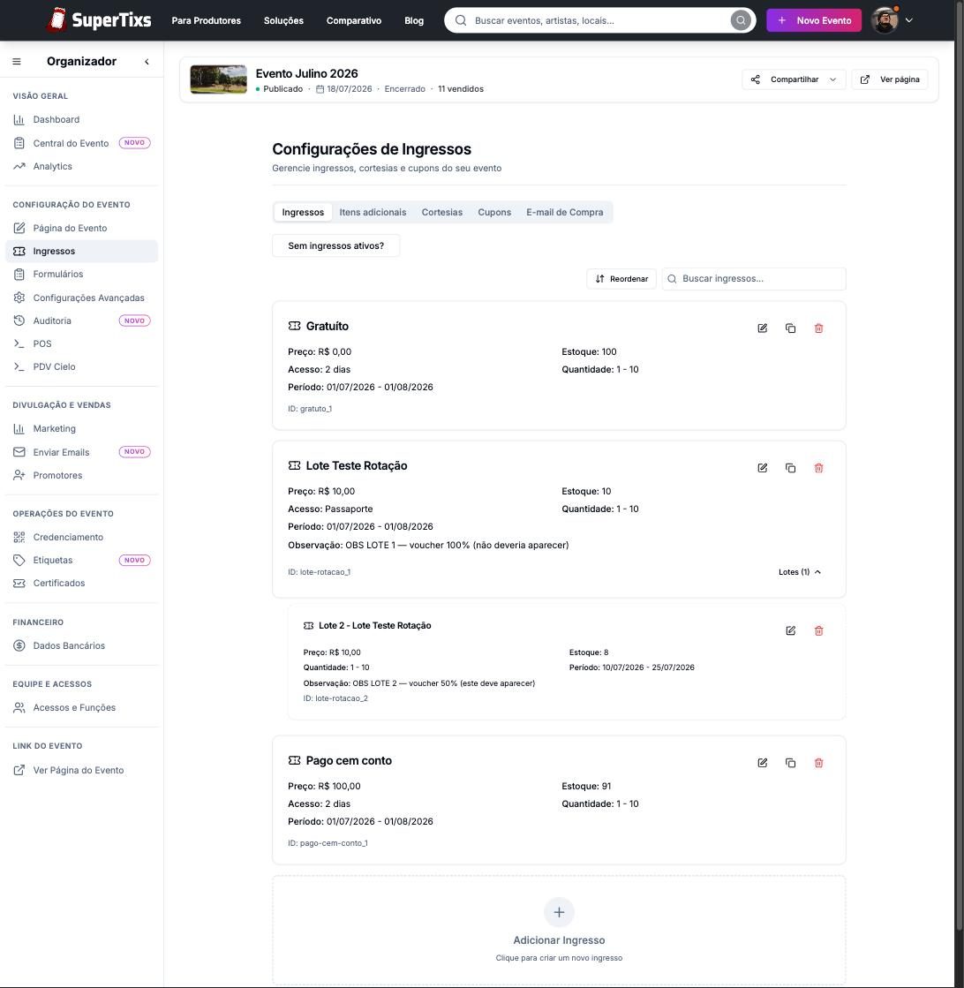Open Acessos e Funções
Viewport: 964px width, 988px height.
pyautogui.click(x=81, y=707)
